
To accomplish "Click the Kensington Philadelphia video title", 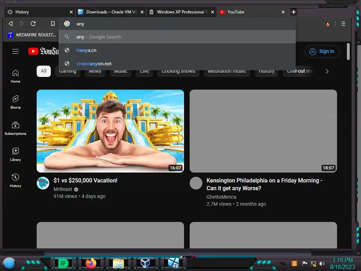I will [x=264, y=184].
